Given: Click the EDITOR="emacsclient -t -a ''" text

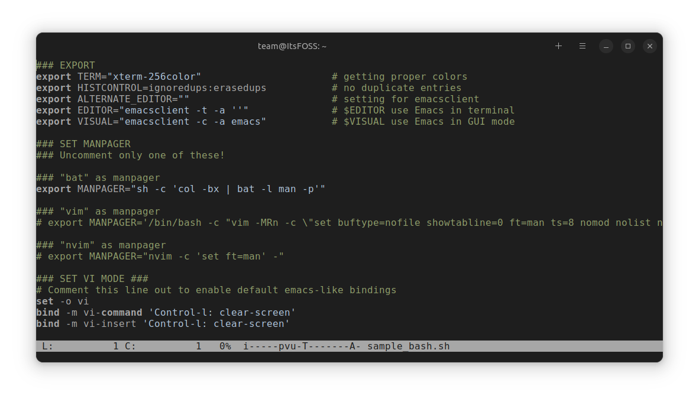Looking at the screenshot, I should tap(163, 111).
